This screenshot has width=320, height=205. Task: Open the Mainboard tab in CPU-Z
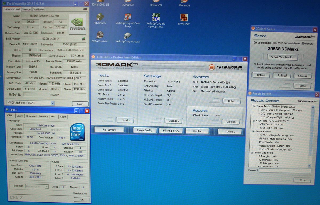31,116
